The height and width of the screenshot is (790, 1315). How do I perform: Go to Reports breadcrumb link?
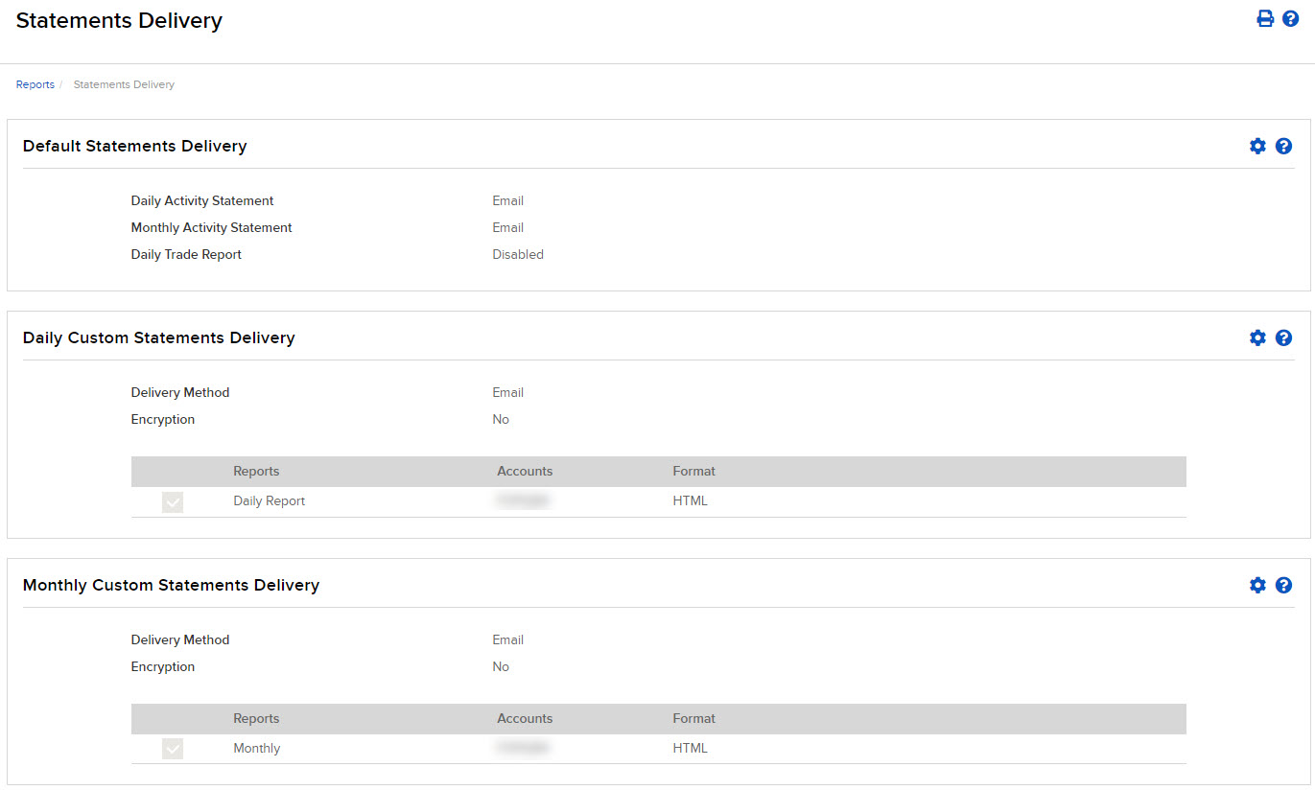(x=35, y=84)
